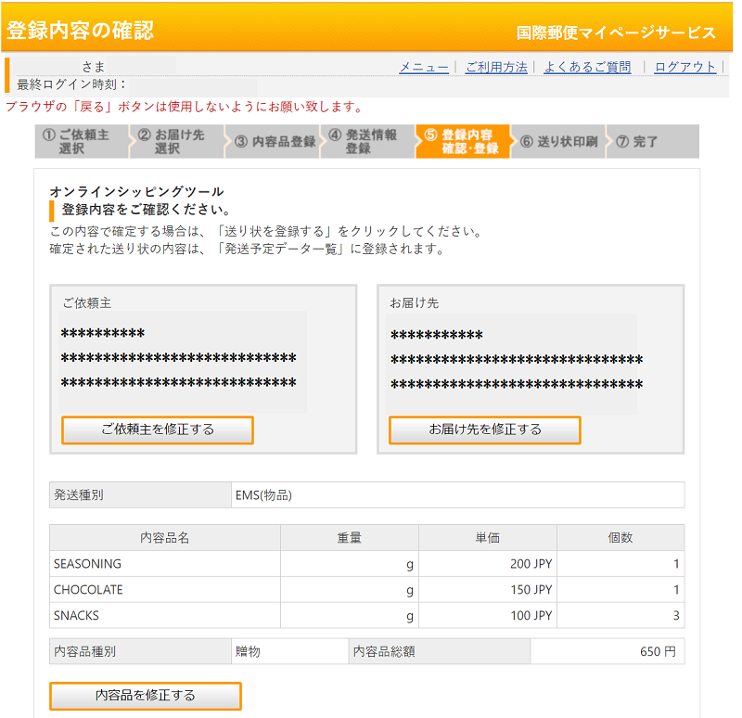The image size is (742, 718).
Task: Click the SNACKS item name cell
Action: tap(165, 616)
